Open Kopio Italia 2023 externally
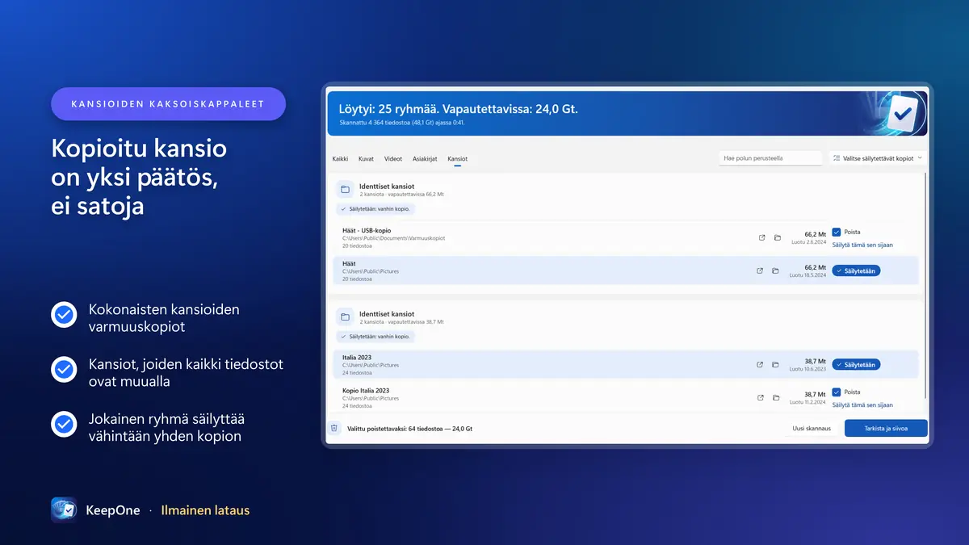The height and width of the screenshot is (545, 969). pyautogui.click(x=760, y=397)
